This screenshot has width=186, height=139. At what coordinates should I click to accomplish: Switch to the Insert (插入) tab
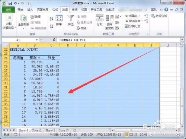coord(30,10)
